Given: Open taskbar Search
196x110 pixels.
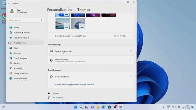Looking at the screenshot, I should pos(81,107).
